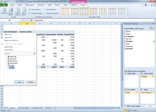This screenshot has height=112, width=156.
Task: Click OK in the filter menu
Action: pos(19,82)
